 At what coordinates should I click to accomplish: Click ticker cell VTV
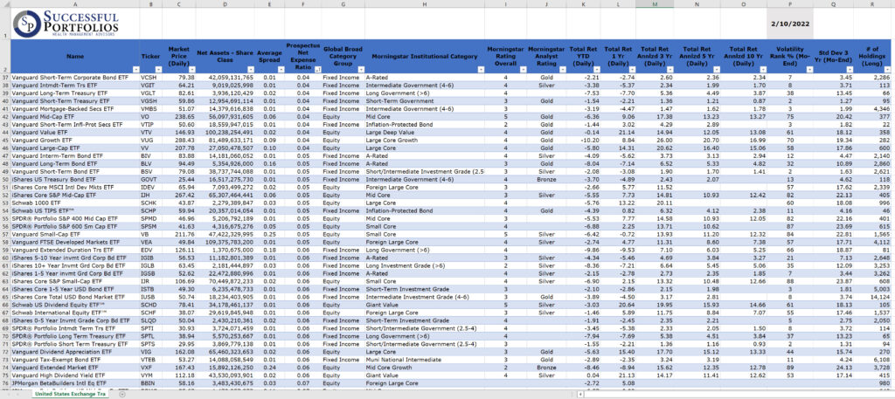(x=151, y=132)
